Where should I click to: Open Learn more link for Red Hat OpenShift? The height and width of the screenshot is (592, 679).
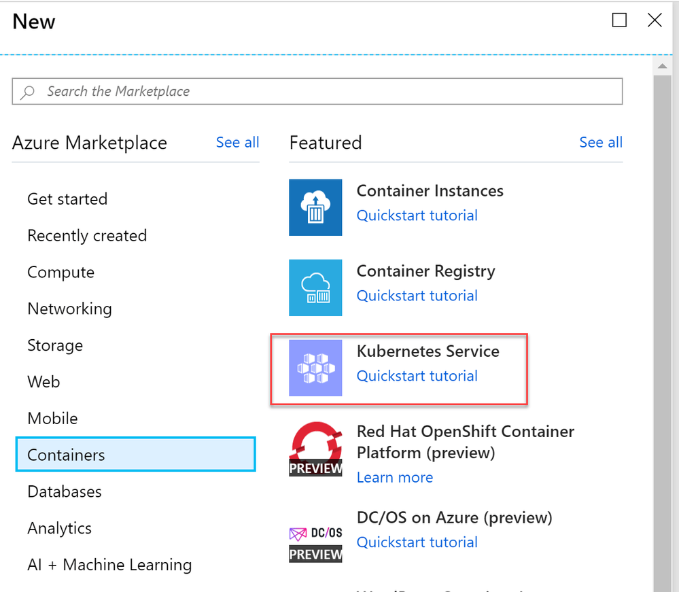394,478
